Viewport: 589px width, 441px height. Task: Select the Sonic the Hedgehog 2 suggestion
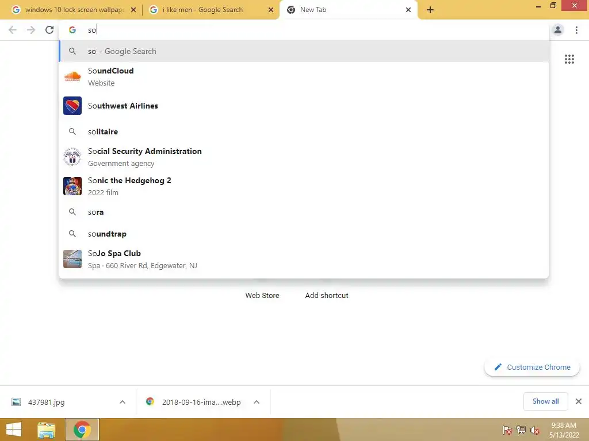pos(304,186)
